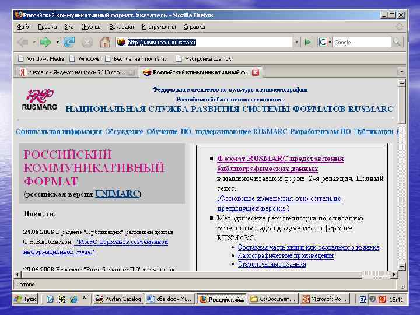Click the EN language indicator in tray
The height and width of the screenshot is (315, 420).
[x=362, y=299]
